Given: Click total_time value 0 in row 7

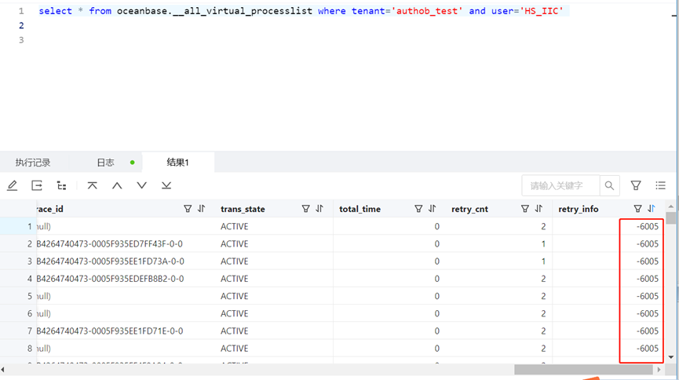Looking at the screenshot, I should point(437,331).
